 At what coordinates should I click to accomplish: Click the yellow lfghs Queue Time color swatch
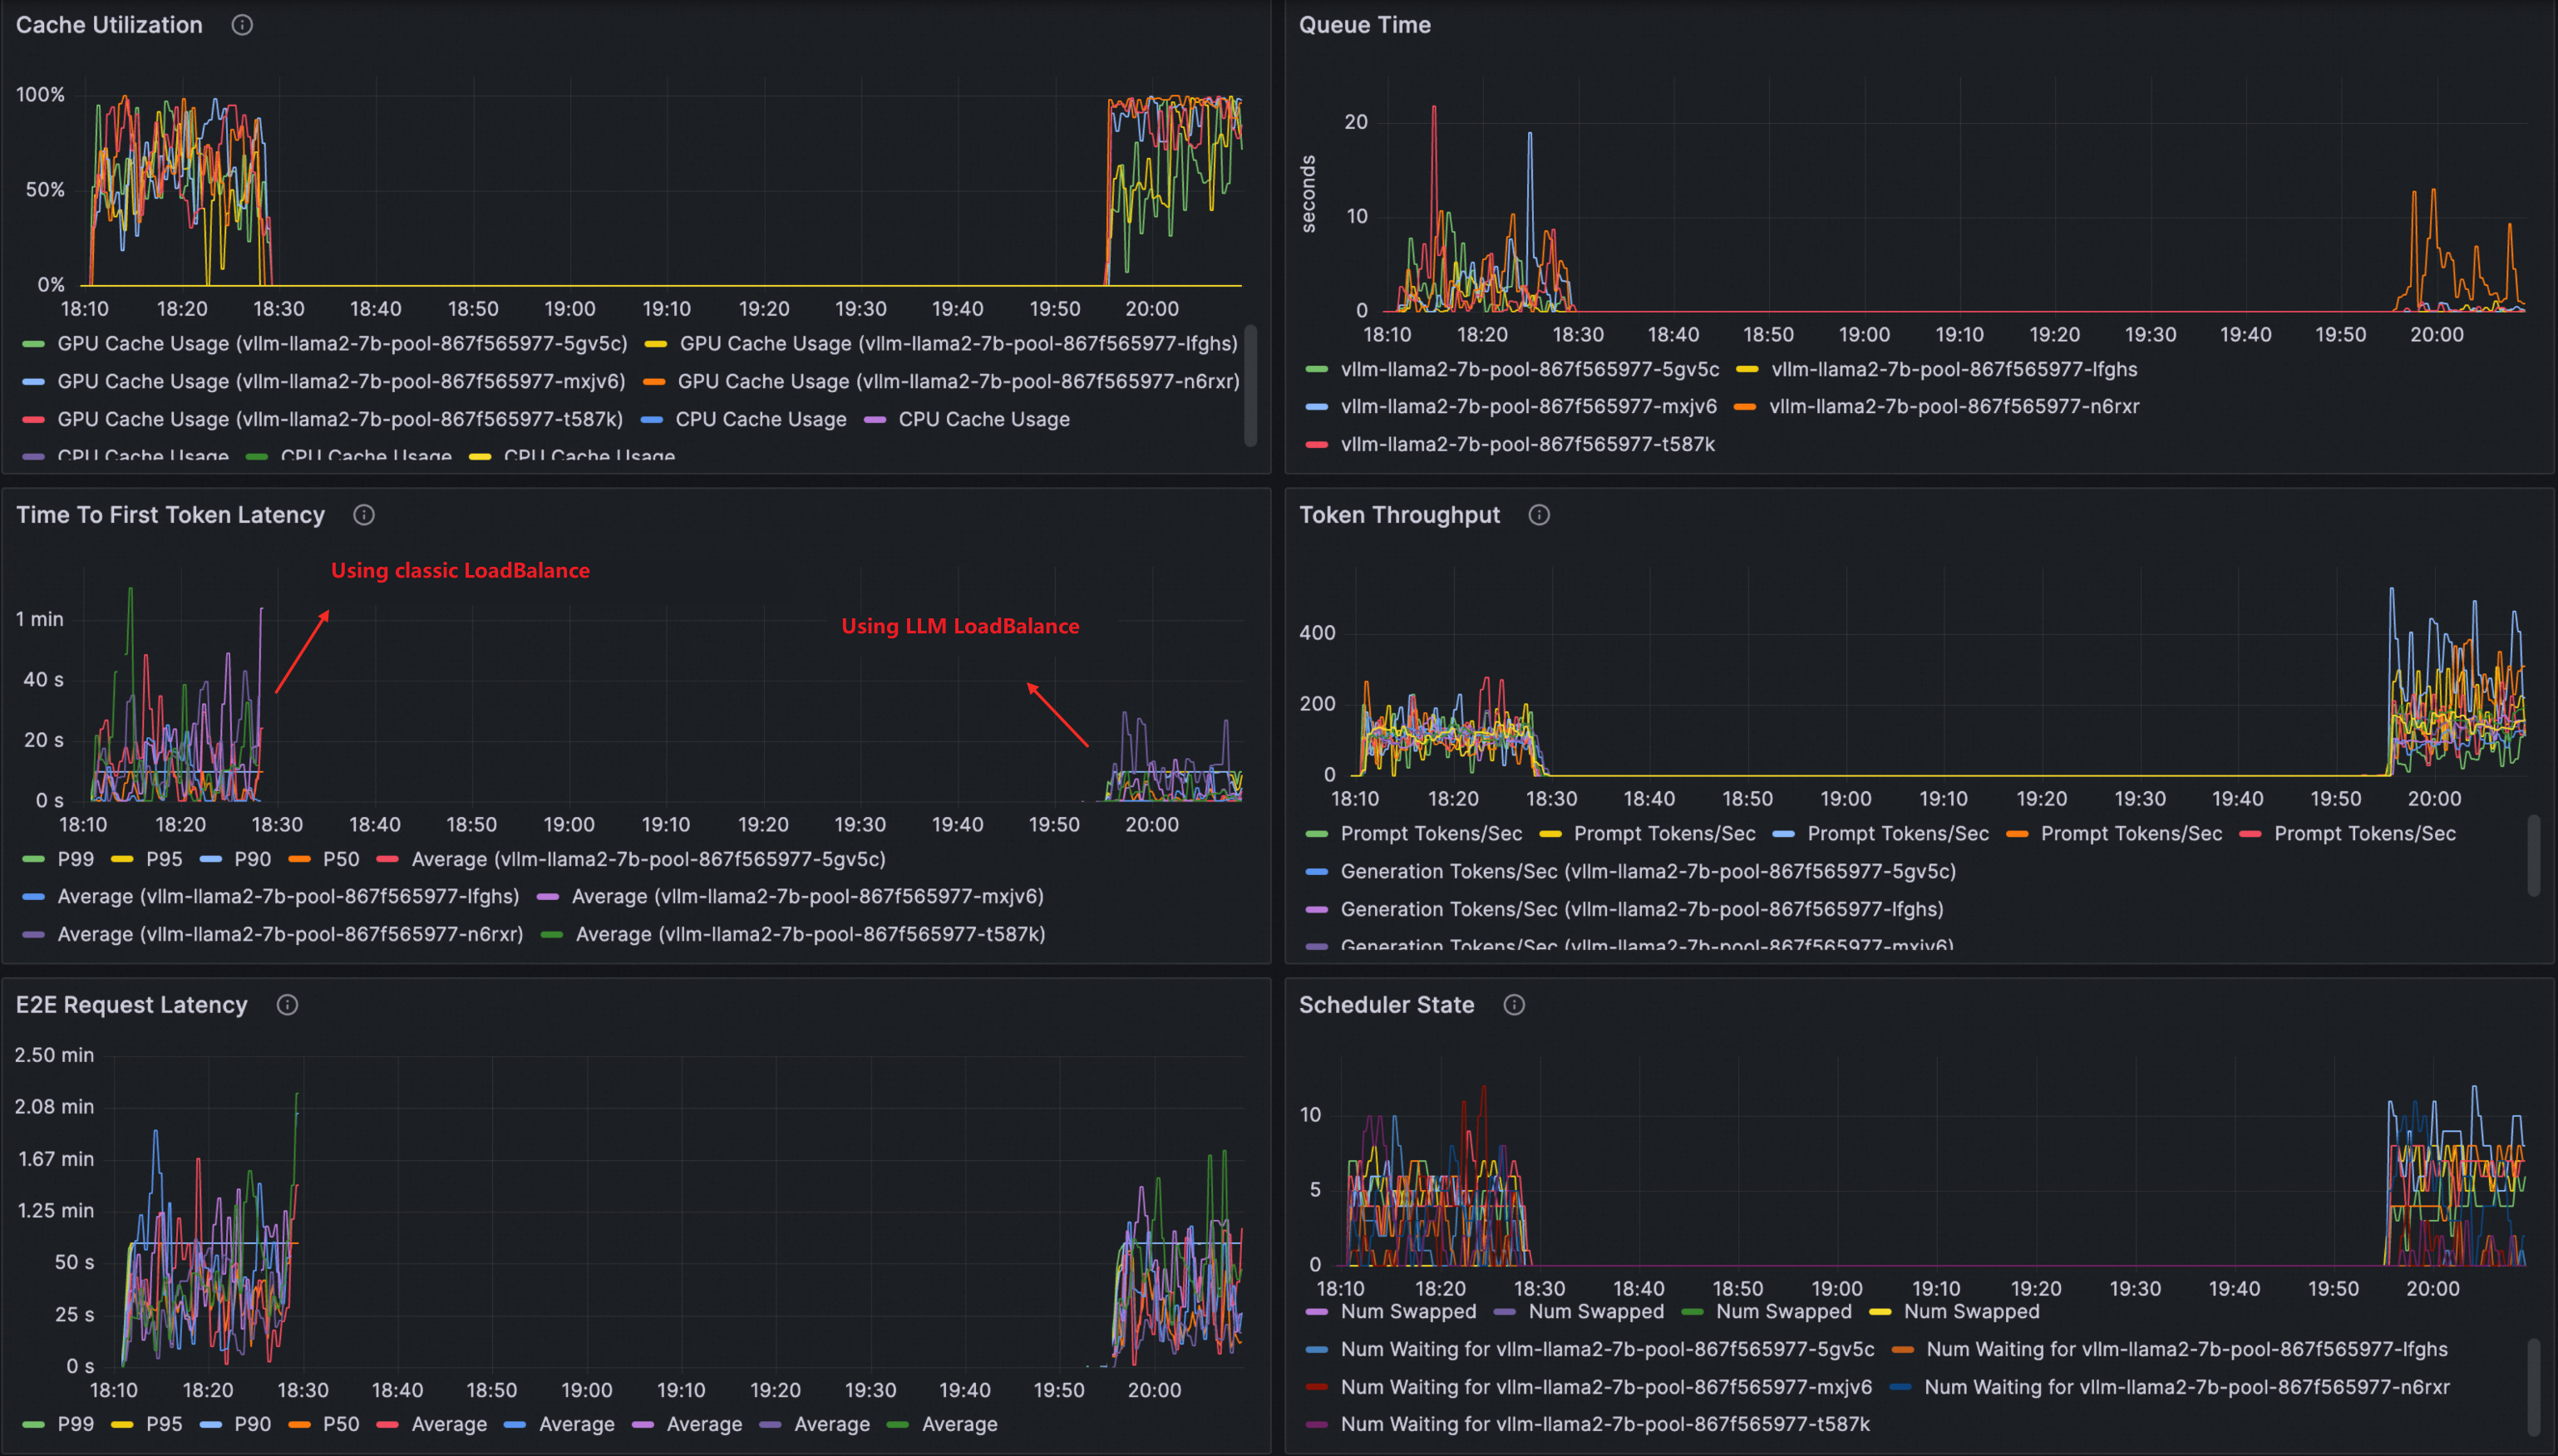pyautogui.click(x=1747, y=370)
